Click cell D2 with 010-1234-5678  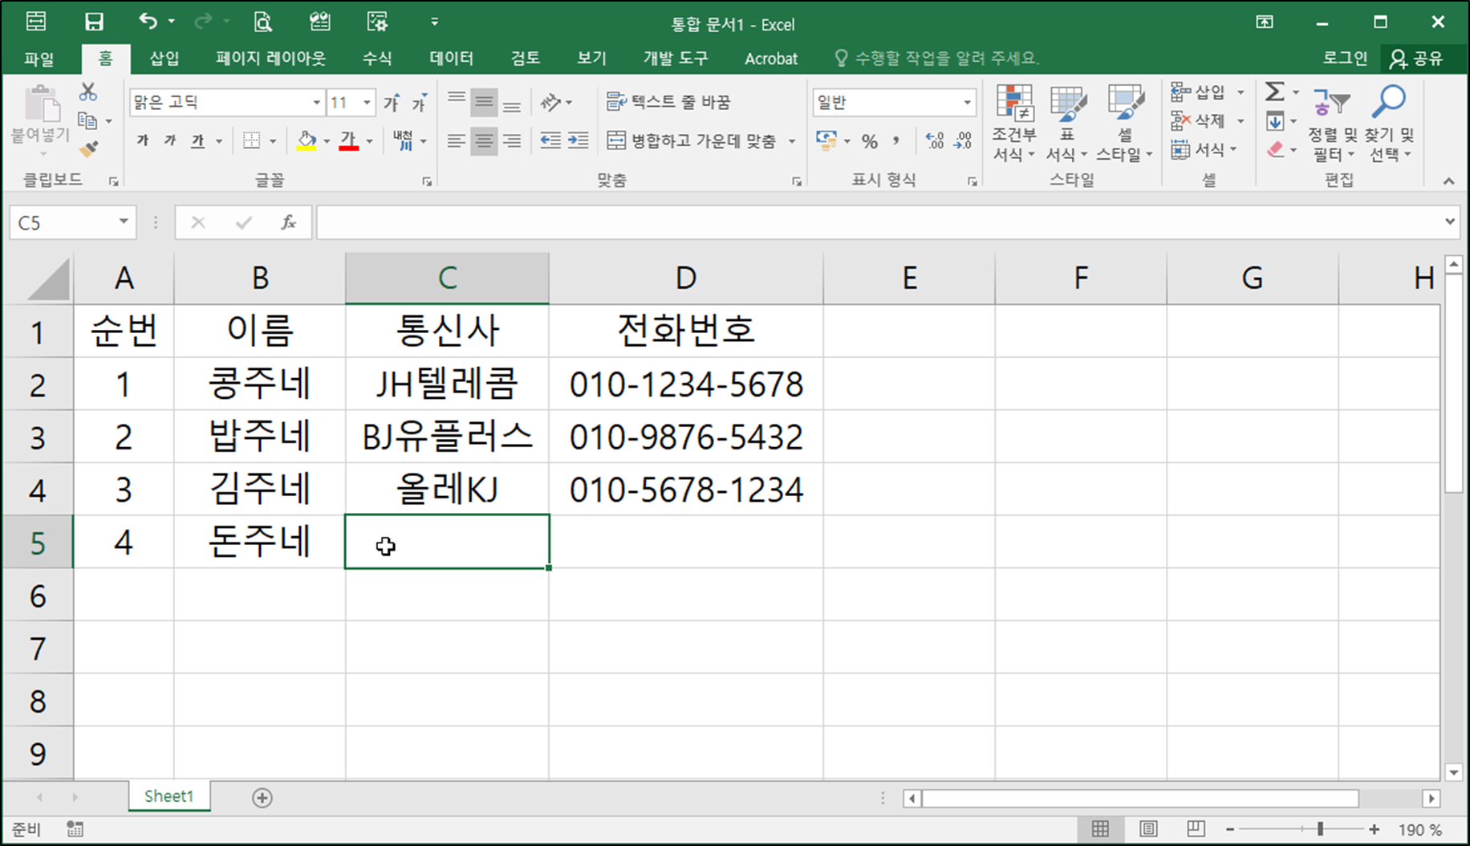(x=686, y=384)
